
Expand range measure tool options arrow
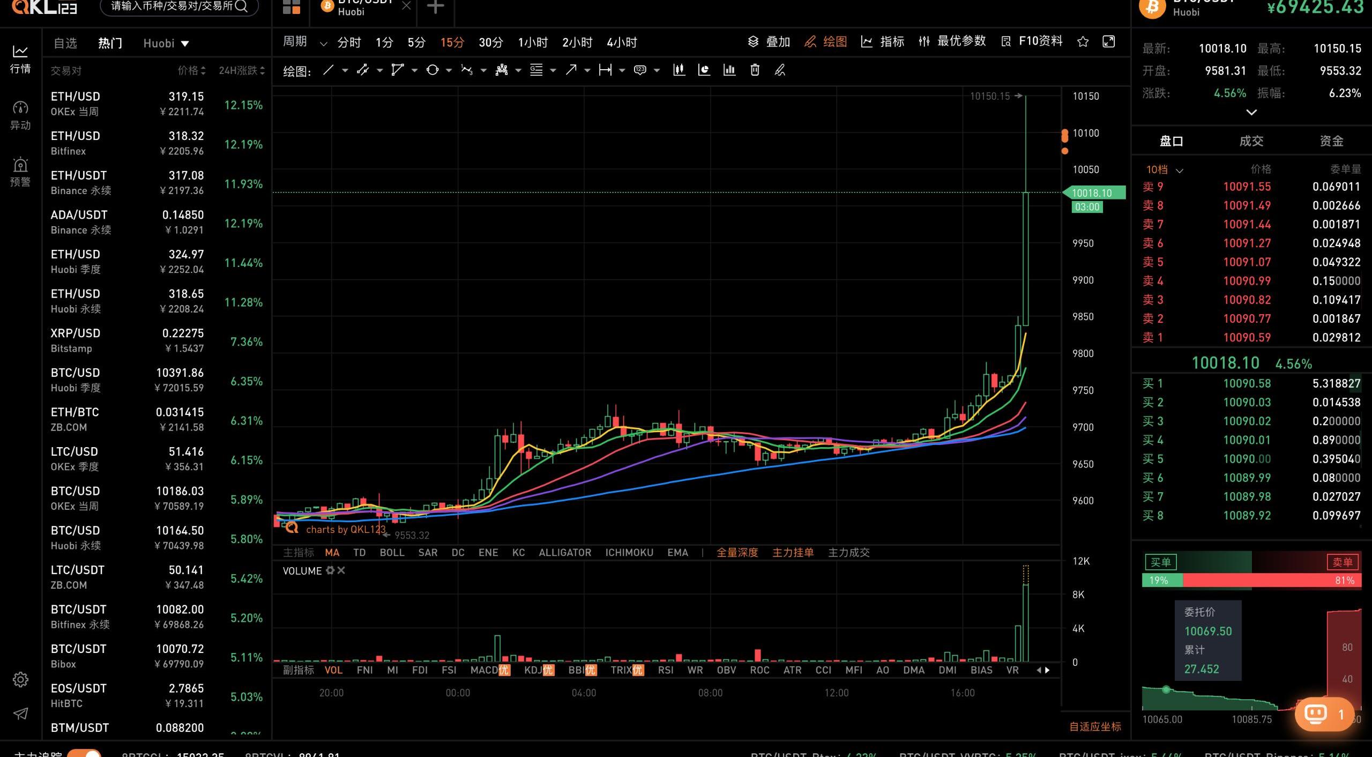point(622,70)
